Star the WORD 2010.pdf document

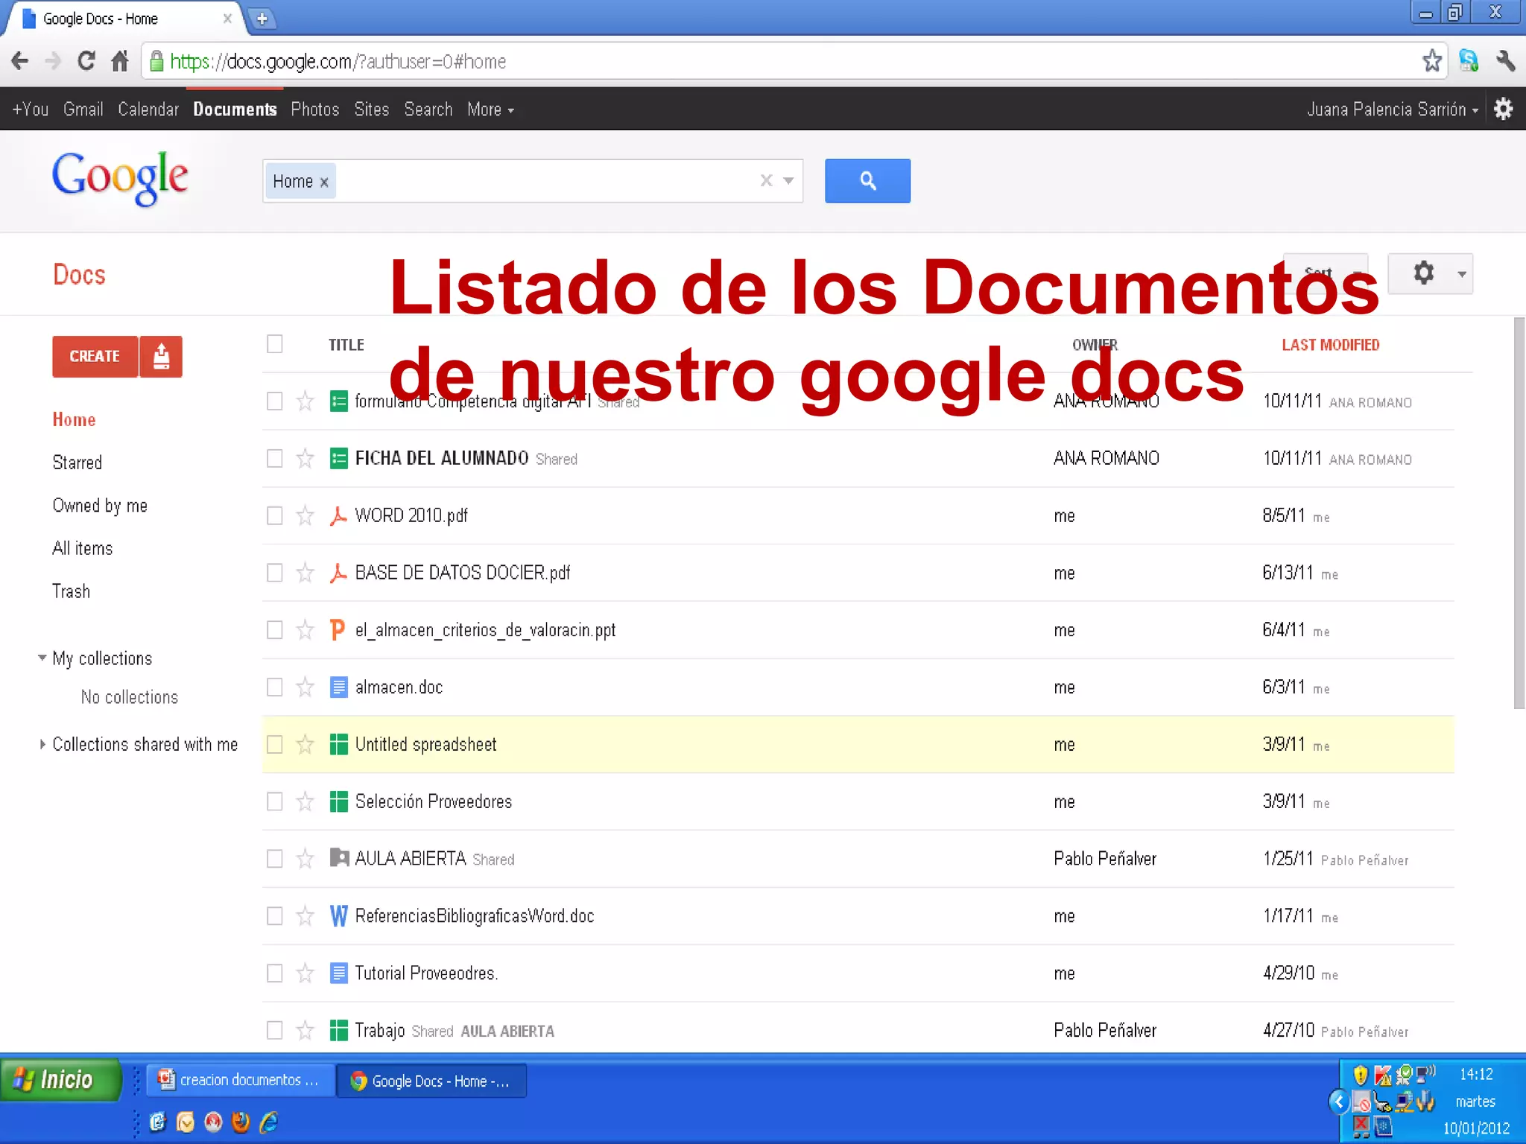coord(305,515)
